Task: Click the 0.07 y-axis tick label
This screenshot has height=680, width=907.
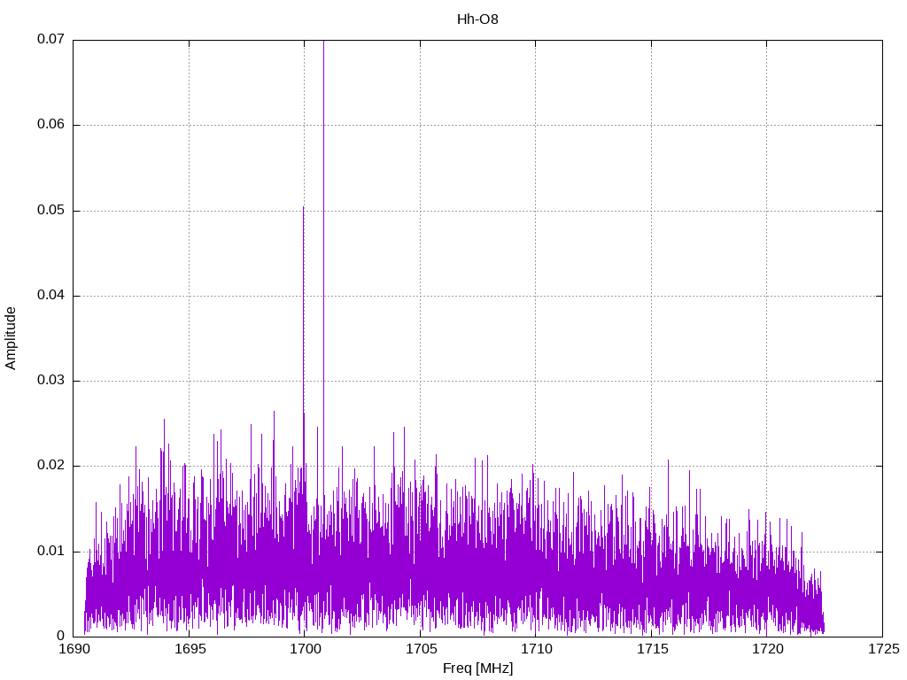Action: (51, 40)
